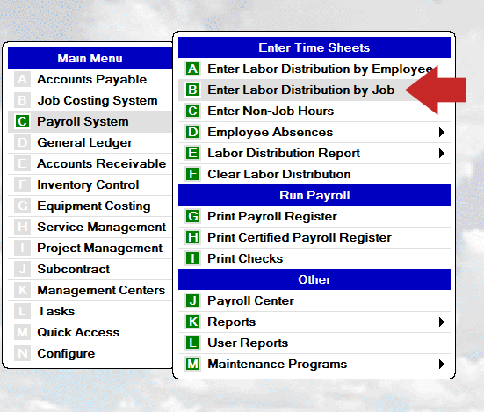Choose Inventory Control module

click(90, 184)
